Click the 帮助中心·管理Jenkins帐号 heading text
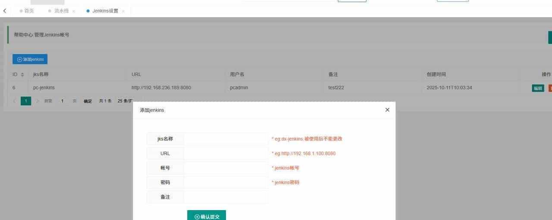The image size is (552, 220). [x=41, y=35]
